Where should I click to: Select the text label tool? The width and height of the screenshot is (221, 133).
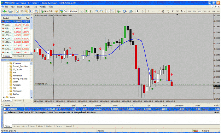click(177, 11)
